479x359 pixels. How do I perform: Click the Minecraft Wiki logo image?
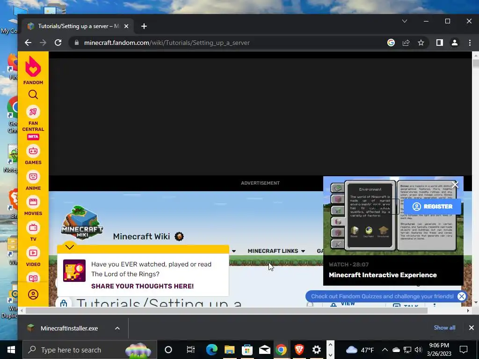tap(82, 223)
